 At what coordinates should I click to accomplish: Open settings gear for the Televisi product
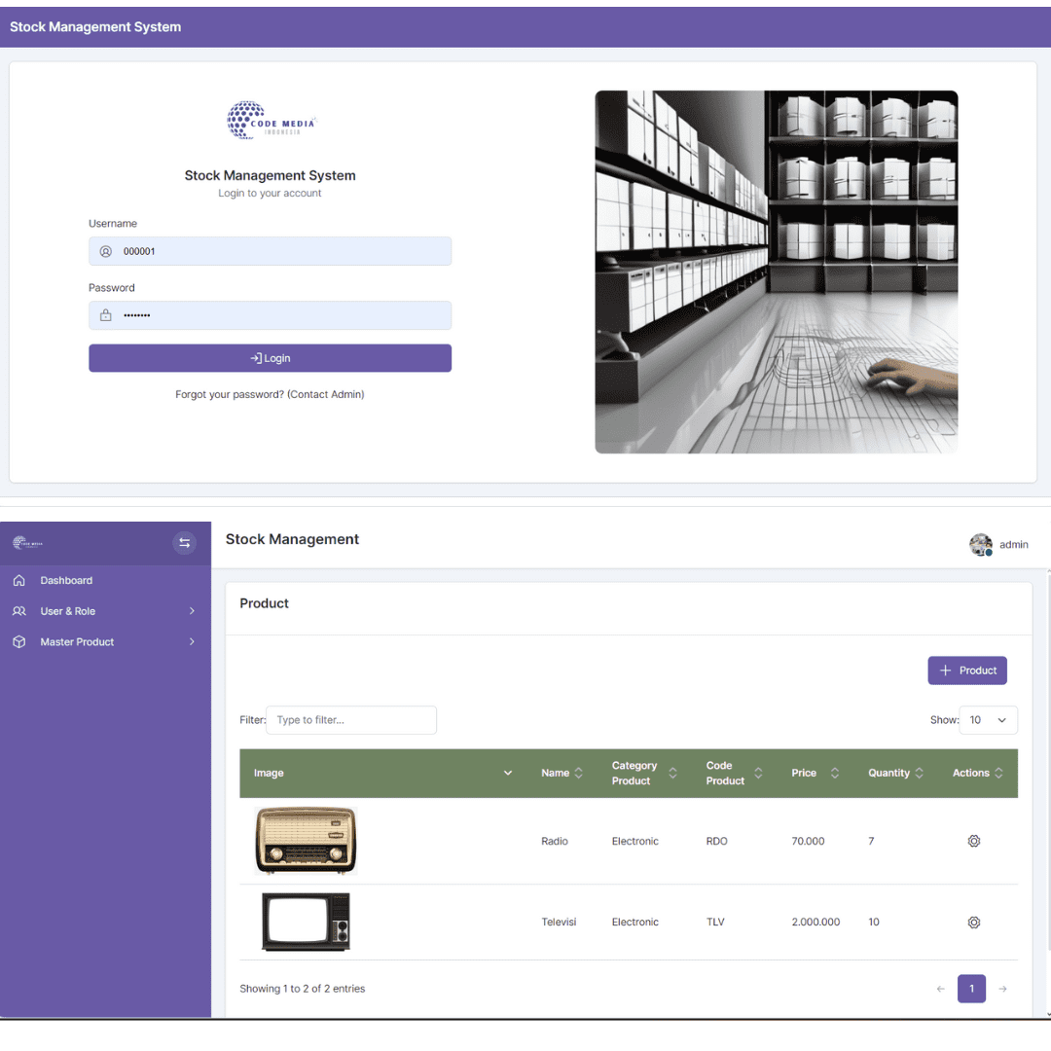pos(974,922)
